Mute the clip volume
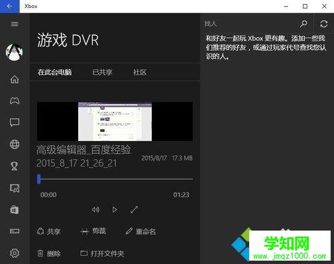The width and height of the screenshot is (334, 264). click(x=96, y=209)
